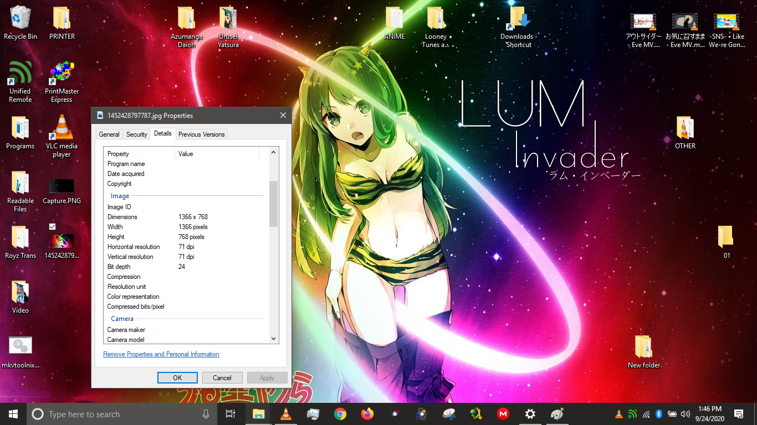
Task: Click the Cancel button
Action: click(222, 378)
